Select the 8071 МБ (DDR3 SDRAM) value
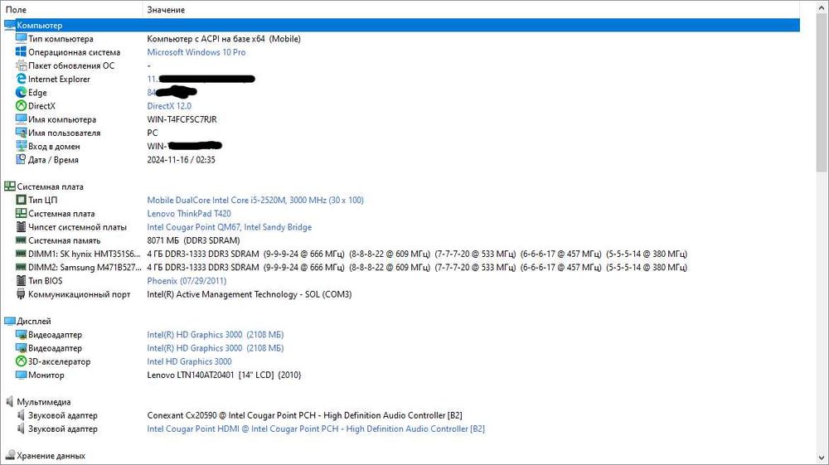Viewport: 829px width, 465px height. 193,240
